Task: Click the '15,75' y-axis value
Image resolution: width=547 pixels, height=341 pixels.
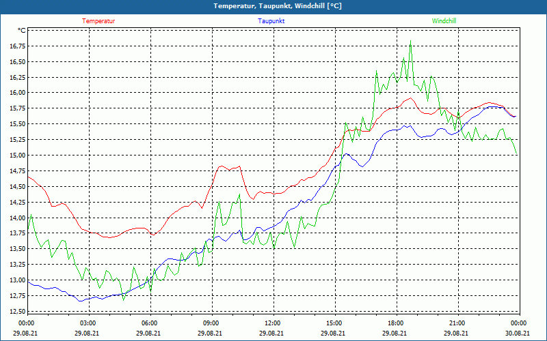Action: 18,108
